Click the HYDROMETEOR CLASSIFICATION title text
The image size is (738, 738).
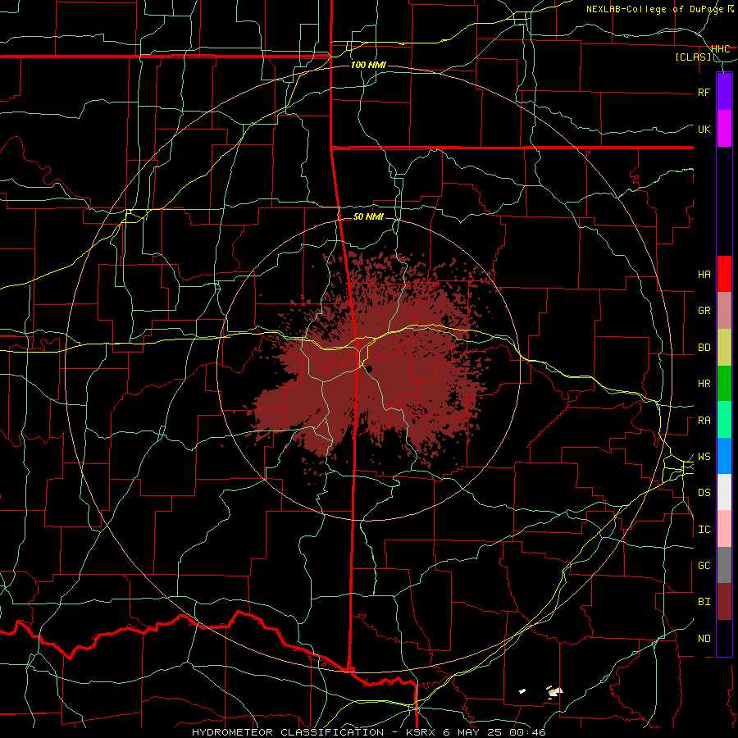coord(288,732)
